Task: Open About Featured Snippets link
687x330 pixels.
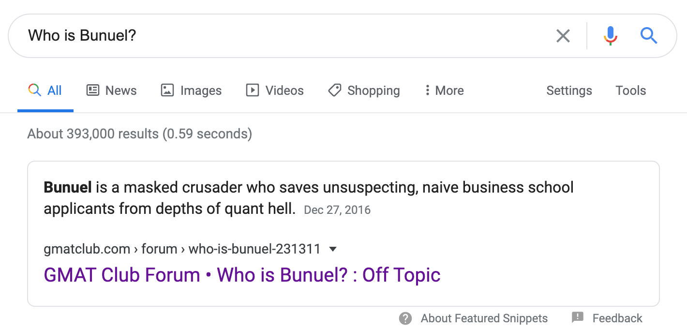Action: coord(484,318)
